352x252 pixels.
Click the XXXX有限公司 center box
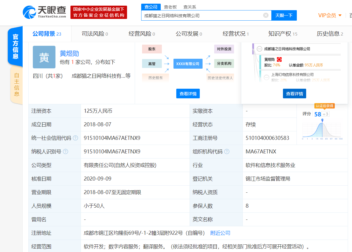[188, 64]
